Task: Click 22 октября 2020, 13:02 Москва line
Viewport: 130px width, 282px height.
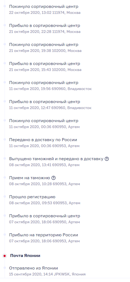Action: 45,13
